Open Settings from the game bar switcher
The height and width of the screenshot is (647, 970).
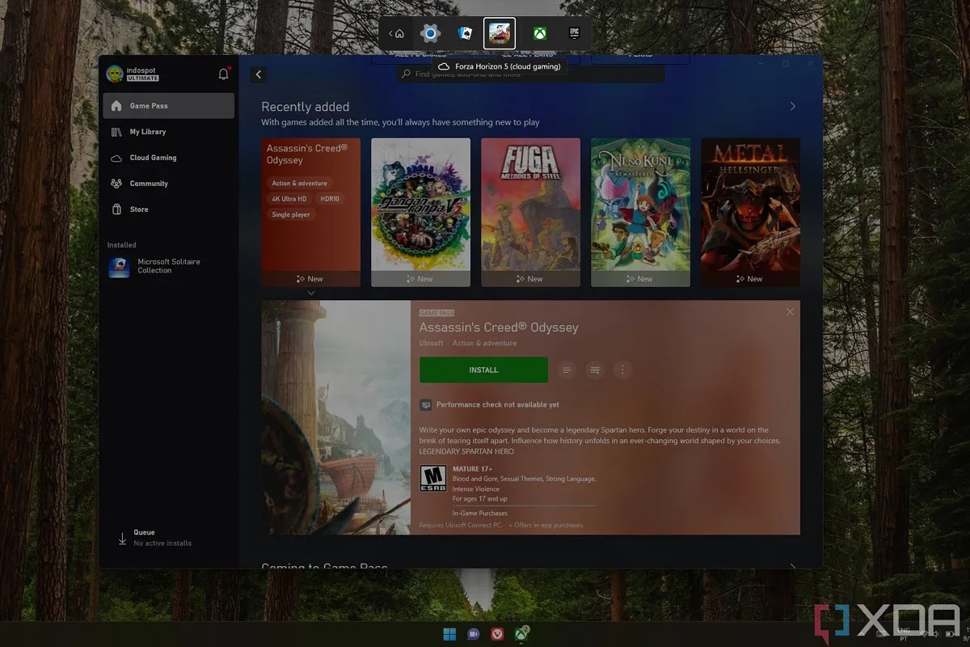[x=430, y=33]
